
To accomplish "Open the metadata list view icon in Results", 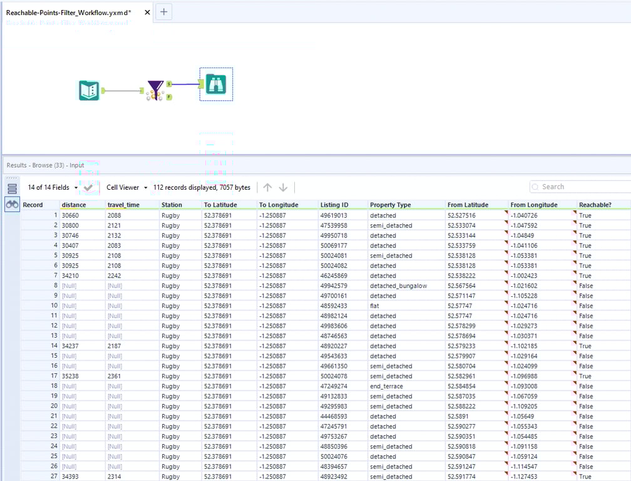I will click(x=12, y=188).
